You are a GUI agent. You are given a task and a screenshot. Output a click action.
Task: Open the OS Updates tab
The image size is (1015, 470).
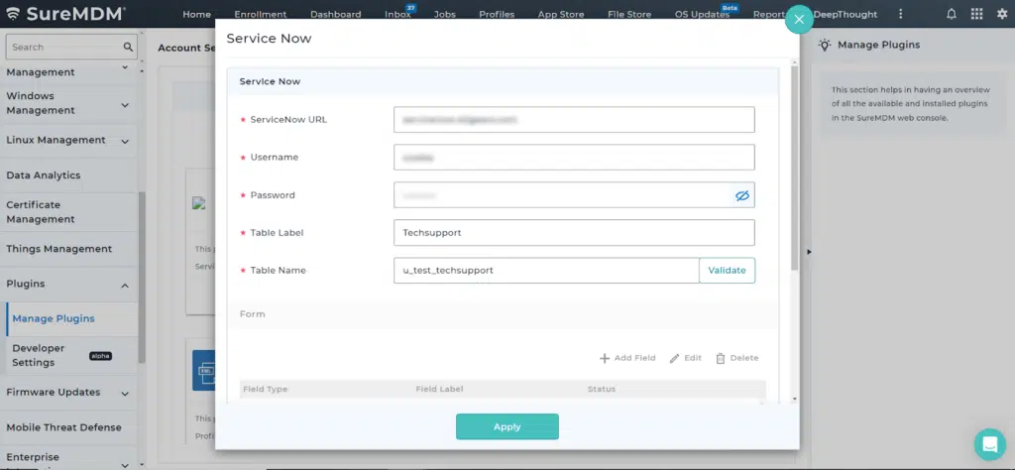(702, 14)
